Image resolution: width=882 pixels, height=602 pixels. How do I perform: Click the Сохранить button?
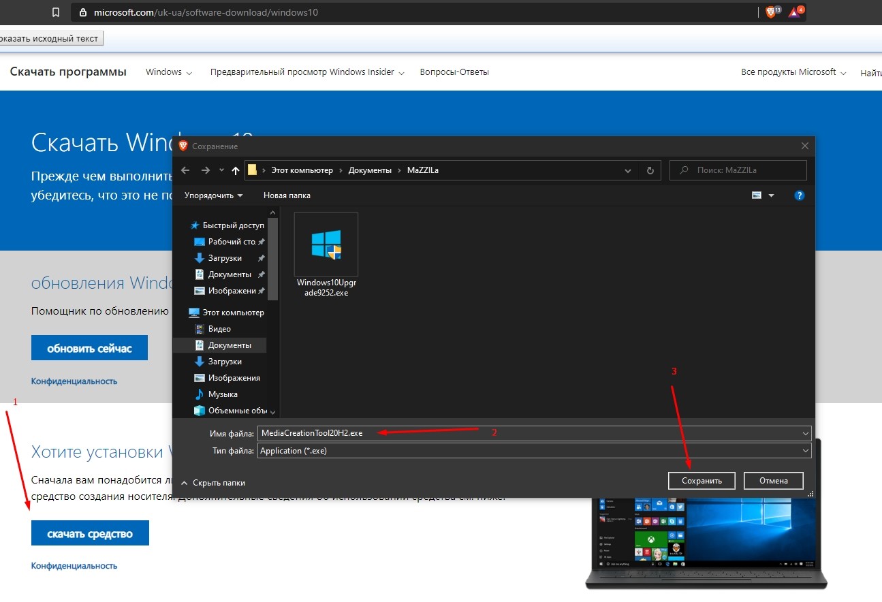tap(702, 480)
